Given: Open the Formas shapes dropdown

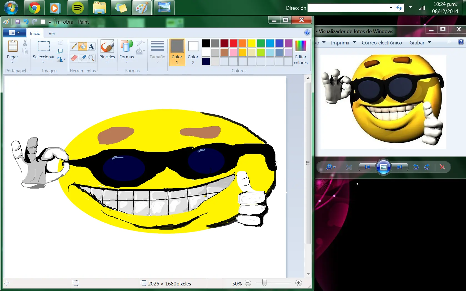Looking at the screenshot, I should 127,62.
